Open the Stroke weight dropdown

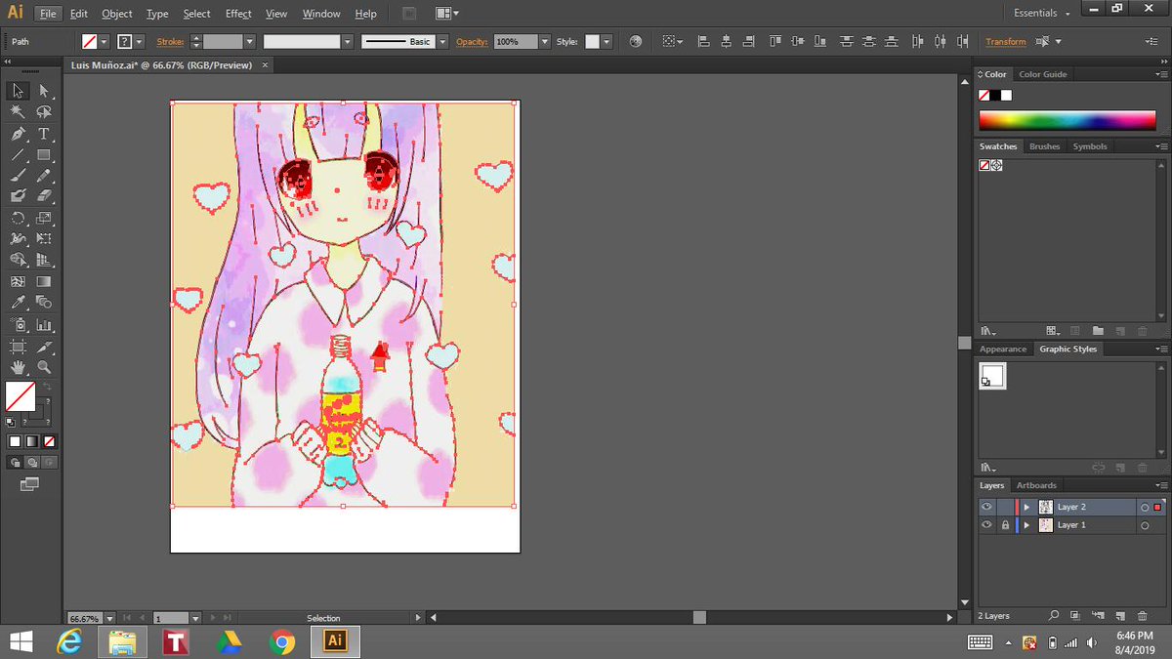(249, 42)
